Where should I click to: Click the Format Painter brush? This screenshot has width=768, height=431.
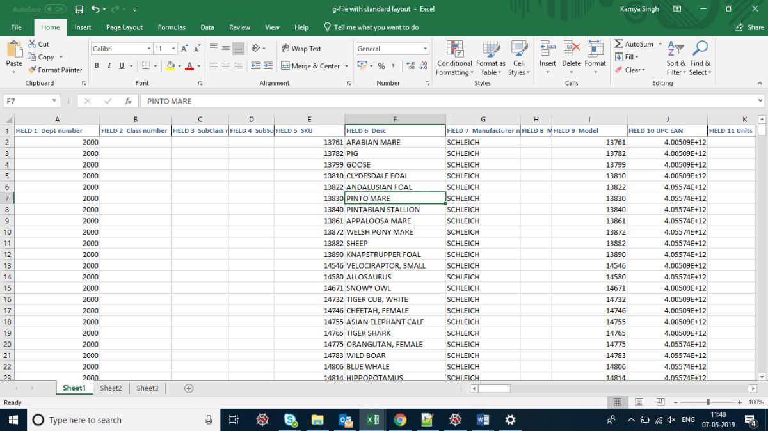[56, 70]
